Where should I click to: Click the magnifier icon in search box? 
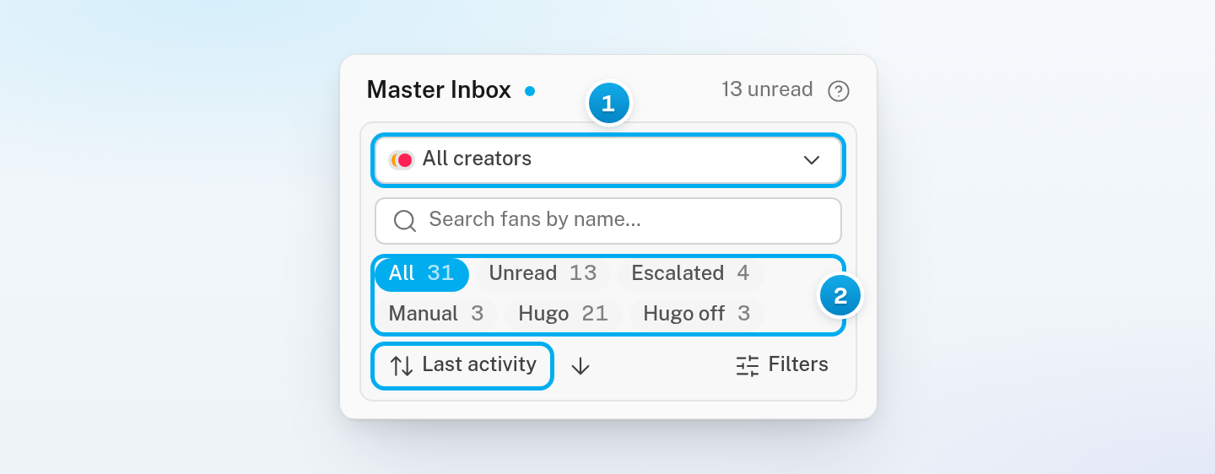pyautogui.click(x=405, y=221)
